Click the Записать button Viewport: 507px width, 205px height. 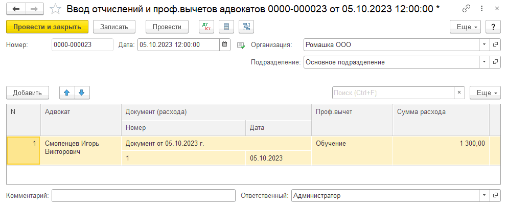(114, 27)
